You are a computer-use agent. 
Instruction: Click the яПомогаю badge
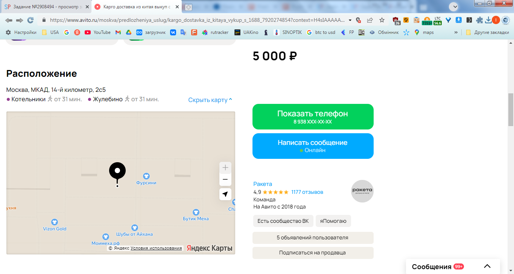coord(333,221)
